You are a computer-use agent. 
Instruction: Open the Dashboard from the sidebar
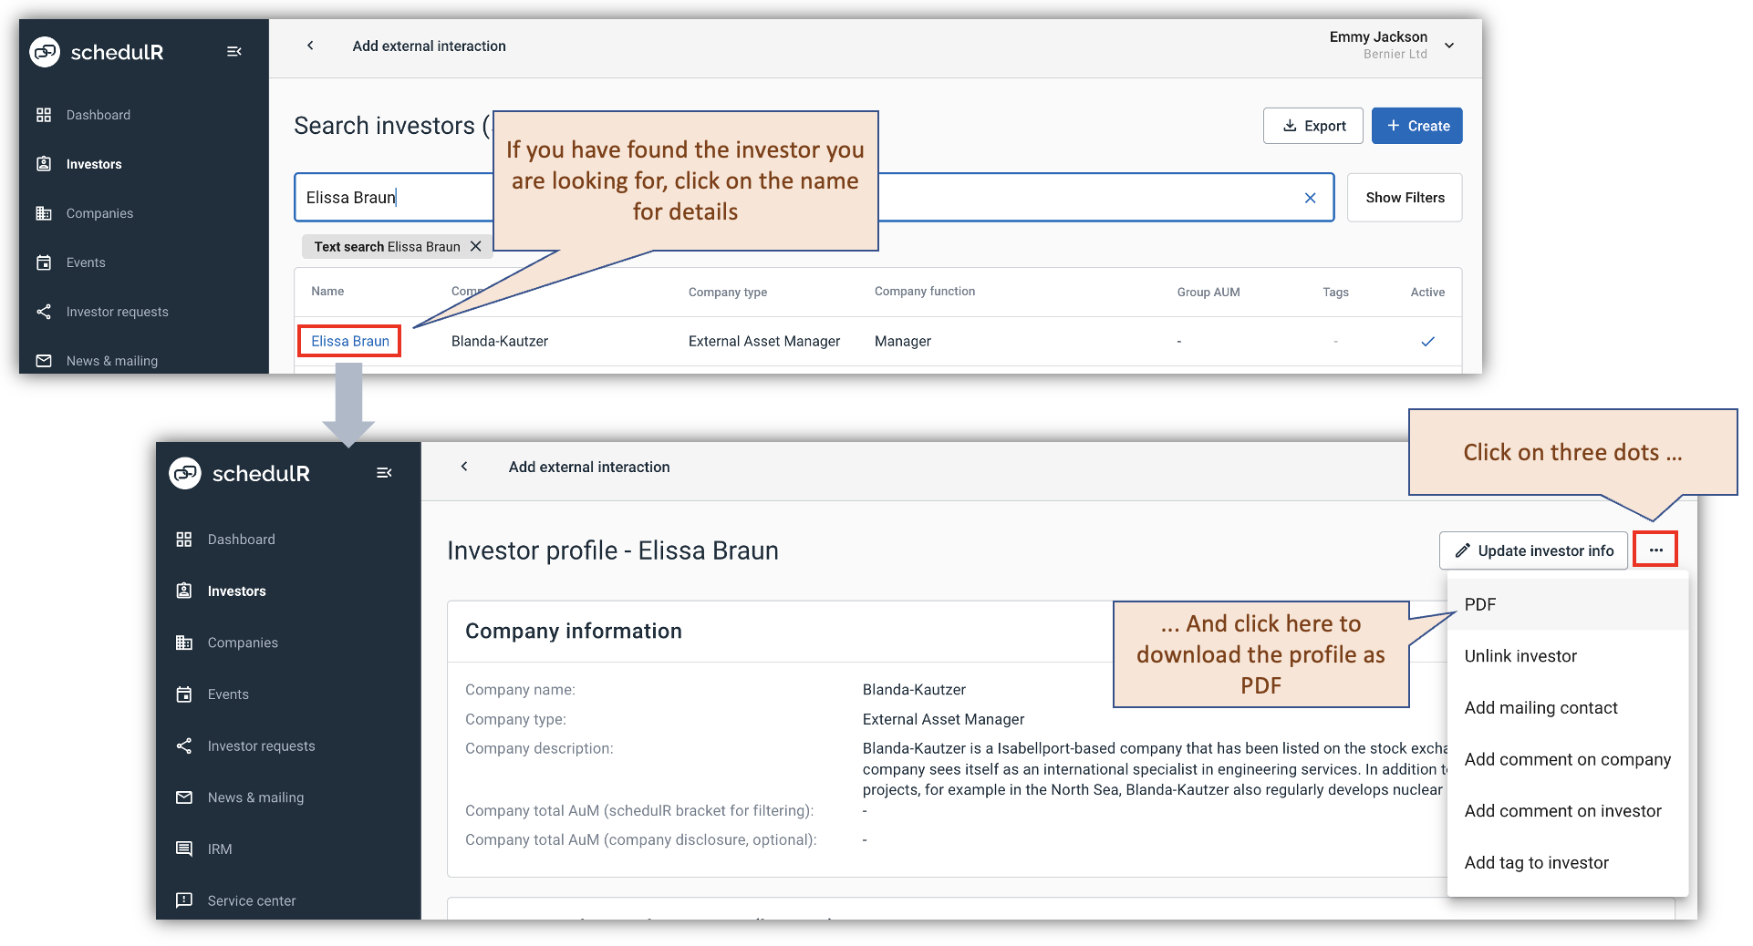click(99, 114)
